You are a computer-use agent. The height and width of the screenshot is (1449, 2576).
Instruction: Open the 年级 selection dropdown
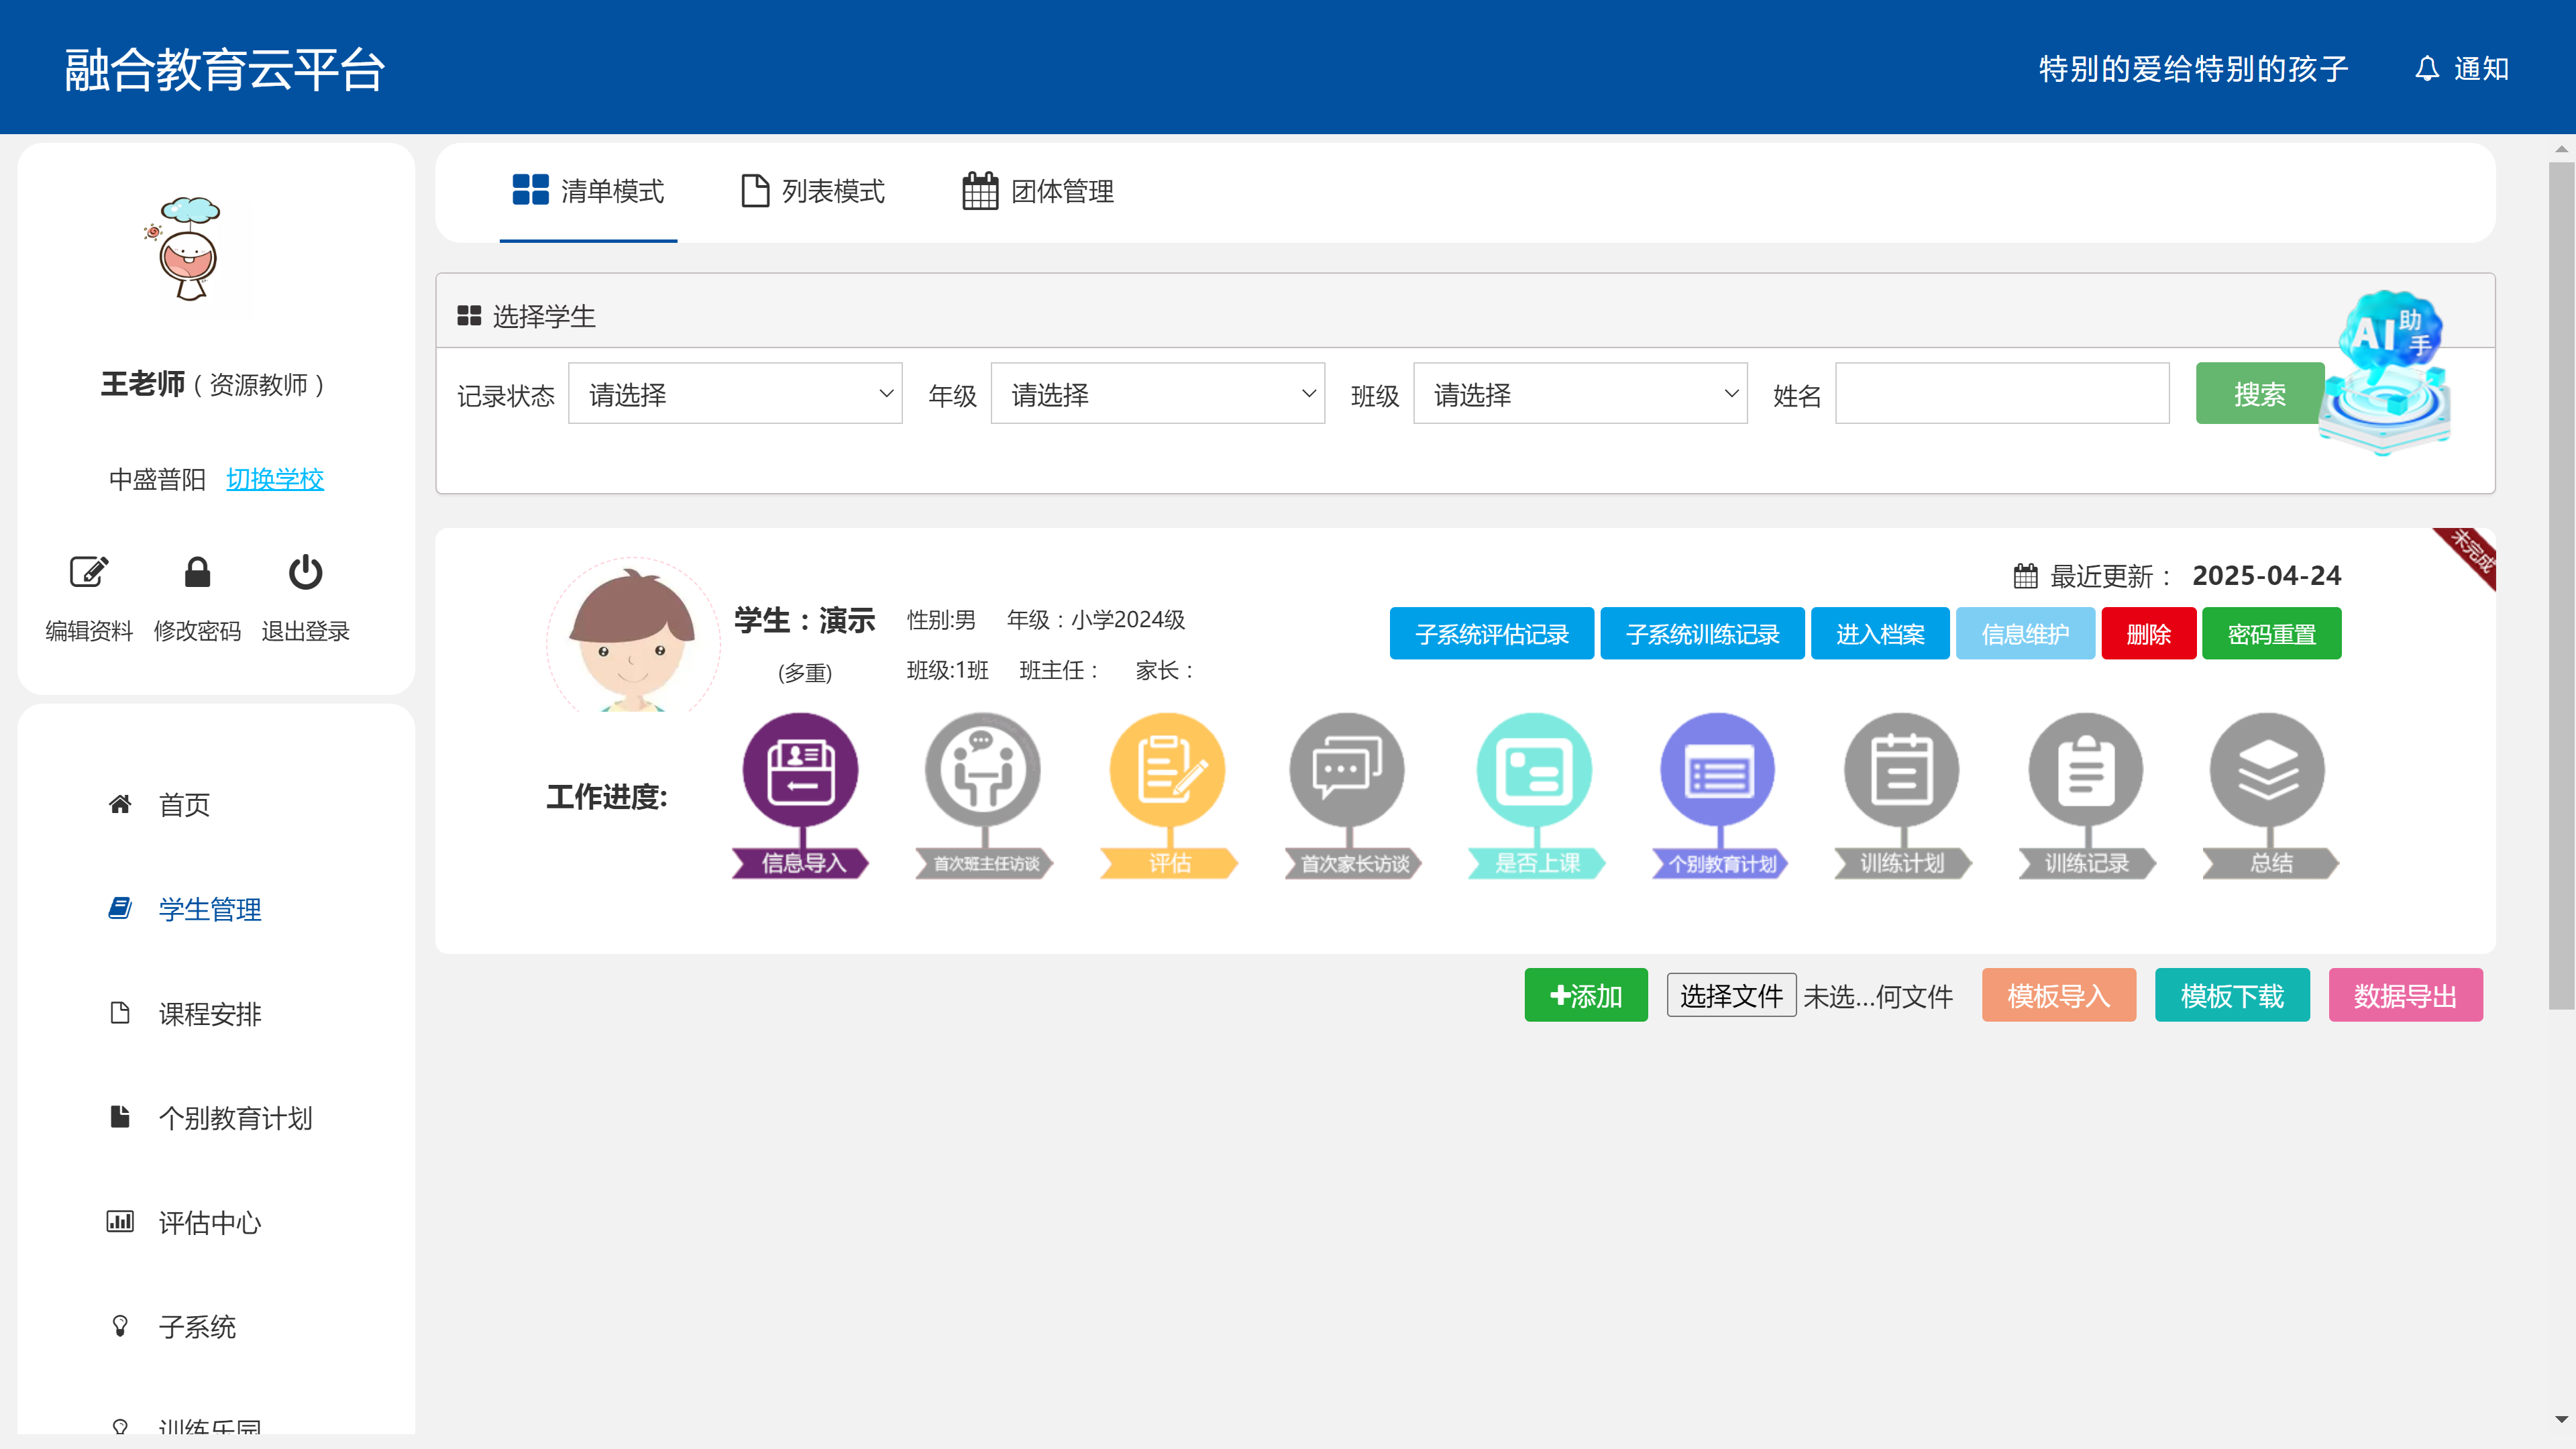click(x=1157, y=394)
